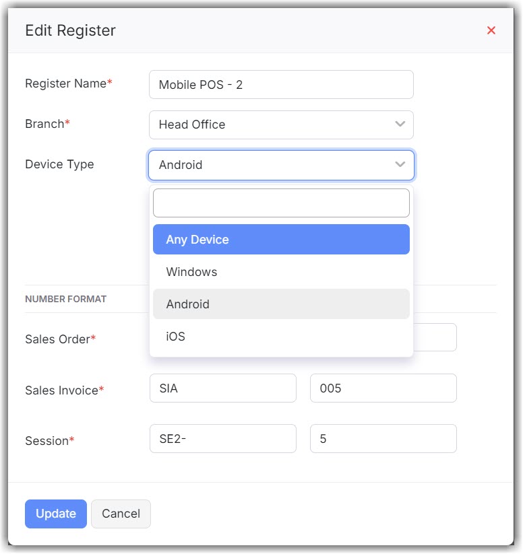This screenshot has width=523, height=554.
Task: Click the Sales Order number field
Action: (435, 338)
